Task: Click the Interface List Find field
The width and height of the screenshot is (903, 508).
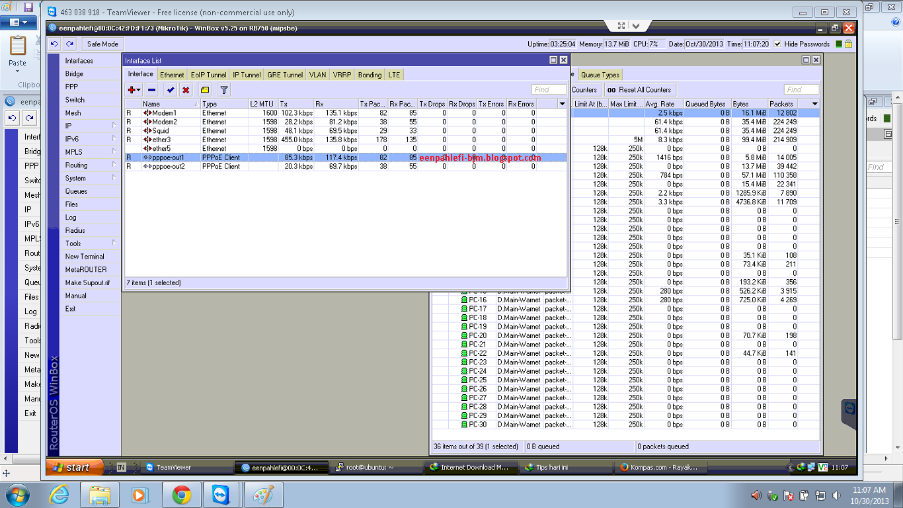Action: (x=549, y=90)
